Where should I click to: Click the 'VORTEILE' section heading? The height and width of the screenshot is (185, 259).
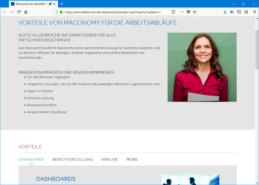tap(30, 147)
